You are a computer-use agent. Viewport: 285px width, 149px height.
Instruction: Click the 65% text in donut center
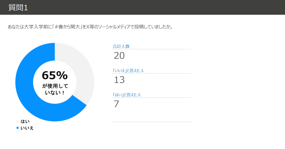(x=55, y=75)
